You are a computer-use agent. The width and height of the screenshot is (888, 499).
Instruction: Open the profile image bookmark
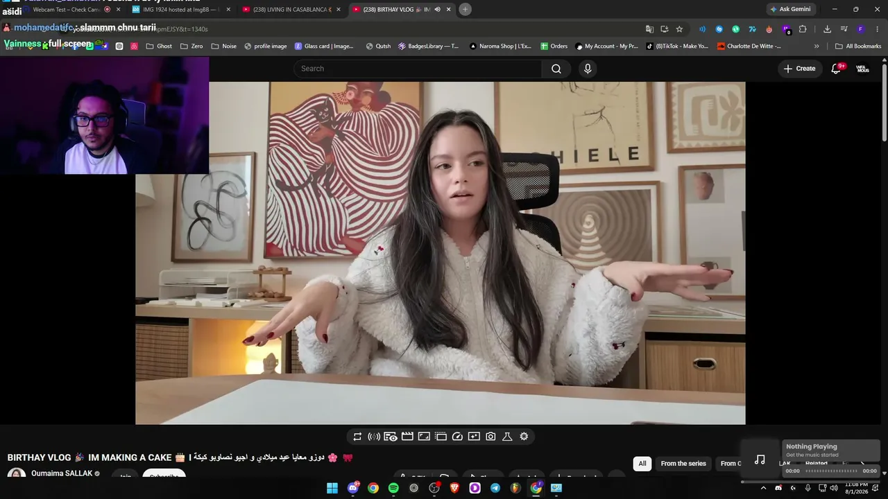(x=266, y=46)
